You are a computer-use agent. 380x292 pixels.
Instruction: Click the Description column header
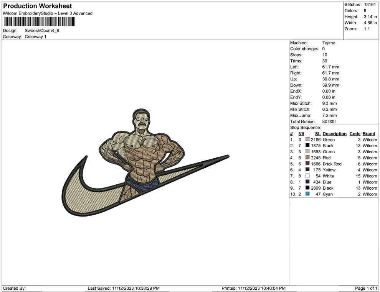pyautogui.click(x=334, y=134)
